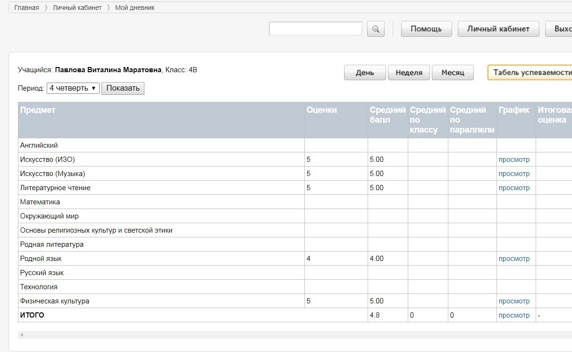Open the Табель успеваемости tab
Image resolution: width=572 pixels, height=352 pixels.
click(531, 73)
